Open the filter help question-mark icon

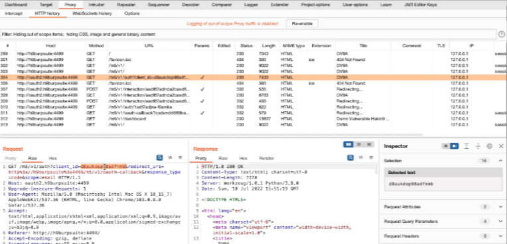[x=502, y=34]
